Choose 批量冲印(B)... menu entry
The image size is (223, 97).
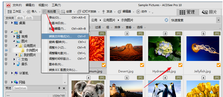pos(65,23)
